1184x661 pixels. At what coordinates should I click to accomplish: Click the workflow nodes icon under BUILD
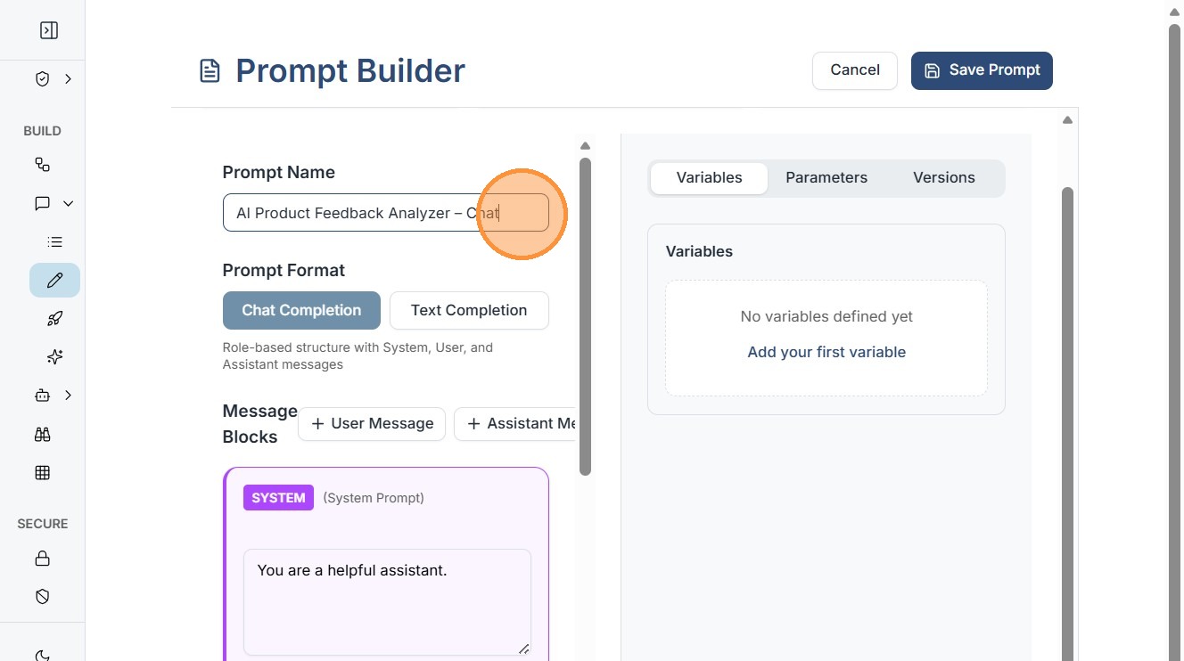tap(42, 165)
